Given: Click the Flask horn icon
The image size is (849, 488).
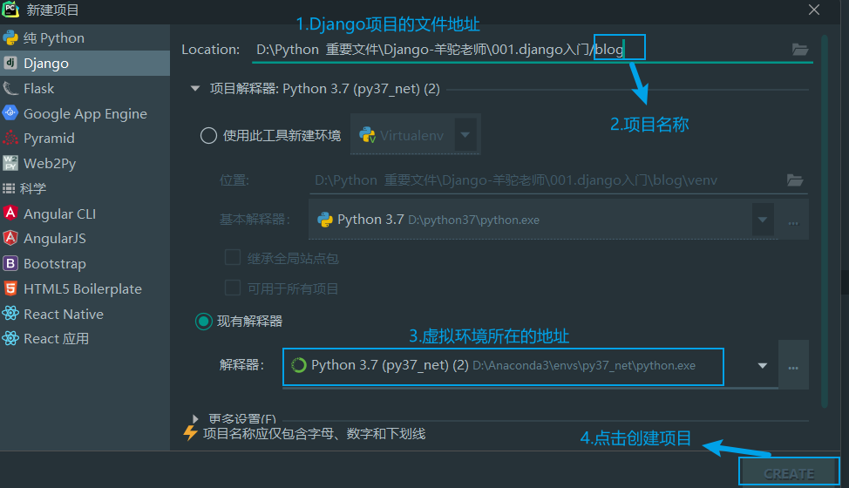Looking at the screenshot, I should coord(10,88).
